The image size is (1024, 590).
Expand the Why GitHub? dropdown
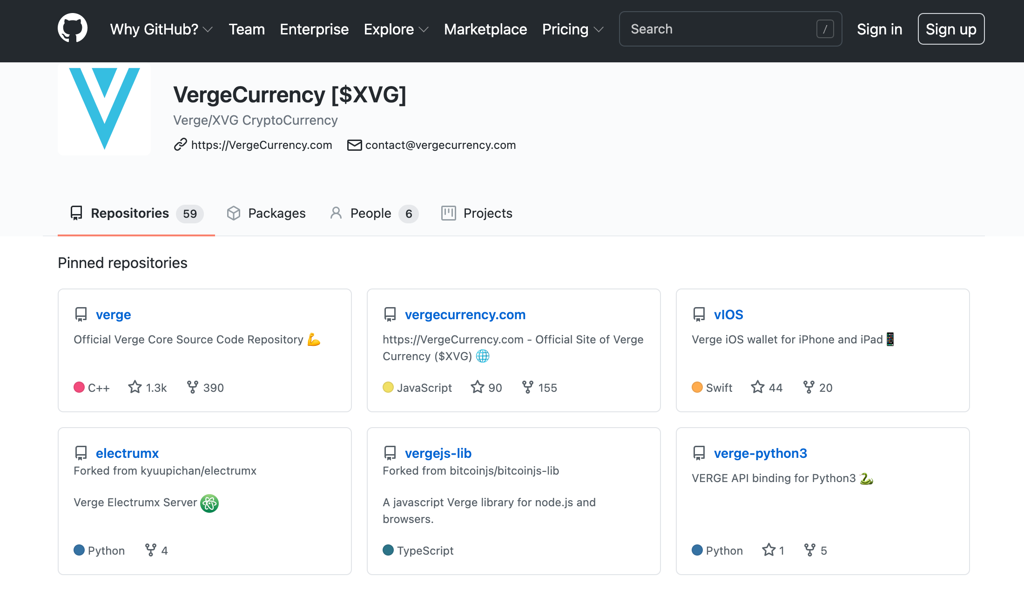pos(161,29)
